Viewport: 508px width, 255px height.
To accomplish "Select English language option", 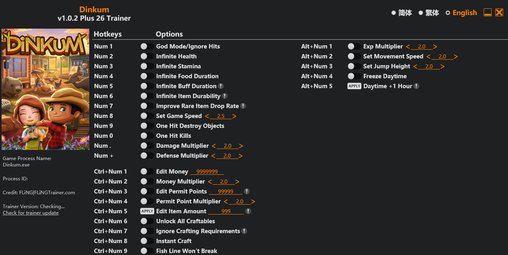I will click(461, 13).
